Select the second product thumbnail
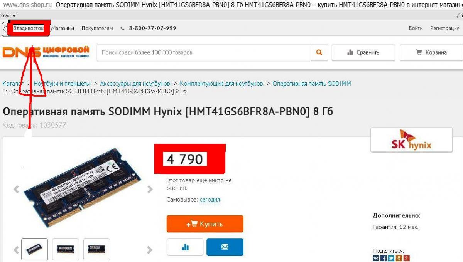463x262 pixels. pos(66,249)
